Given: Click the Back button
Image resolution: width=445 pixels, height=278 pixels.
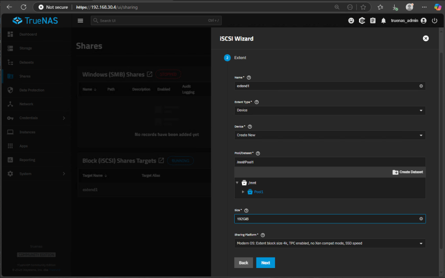Looking at the screenshot, I should 243,263.
